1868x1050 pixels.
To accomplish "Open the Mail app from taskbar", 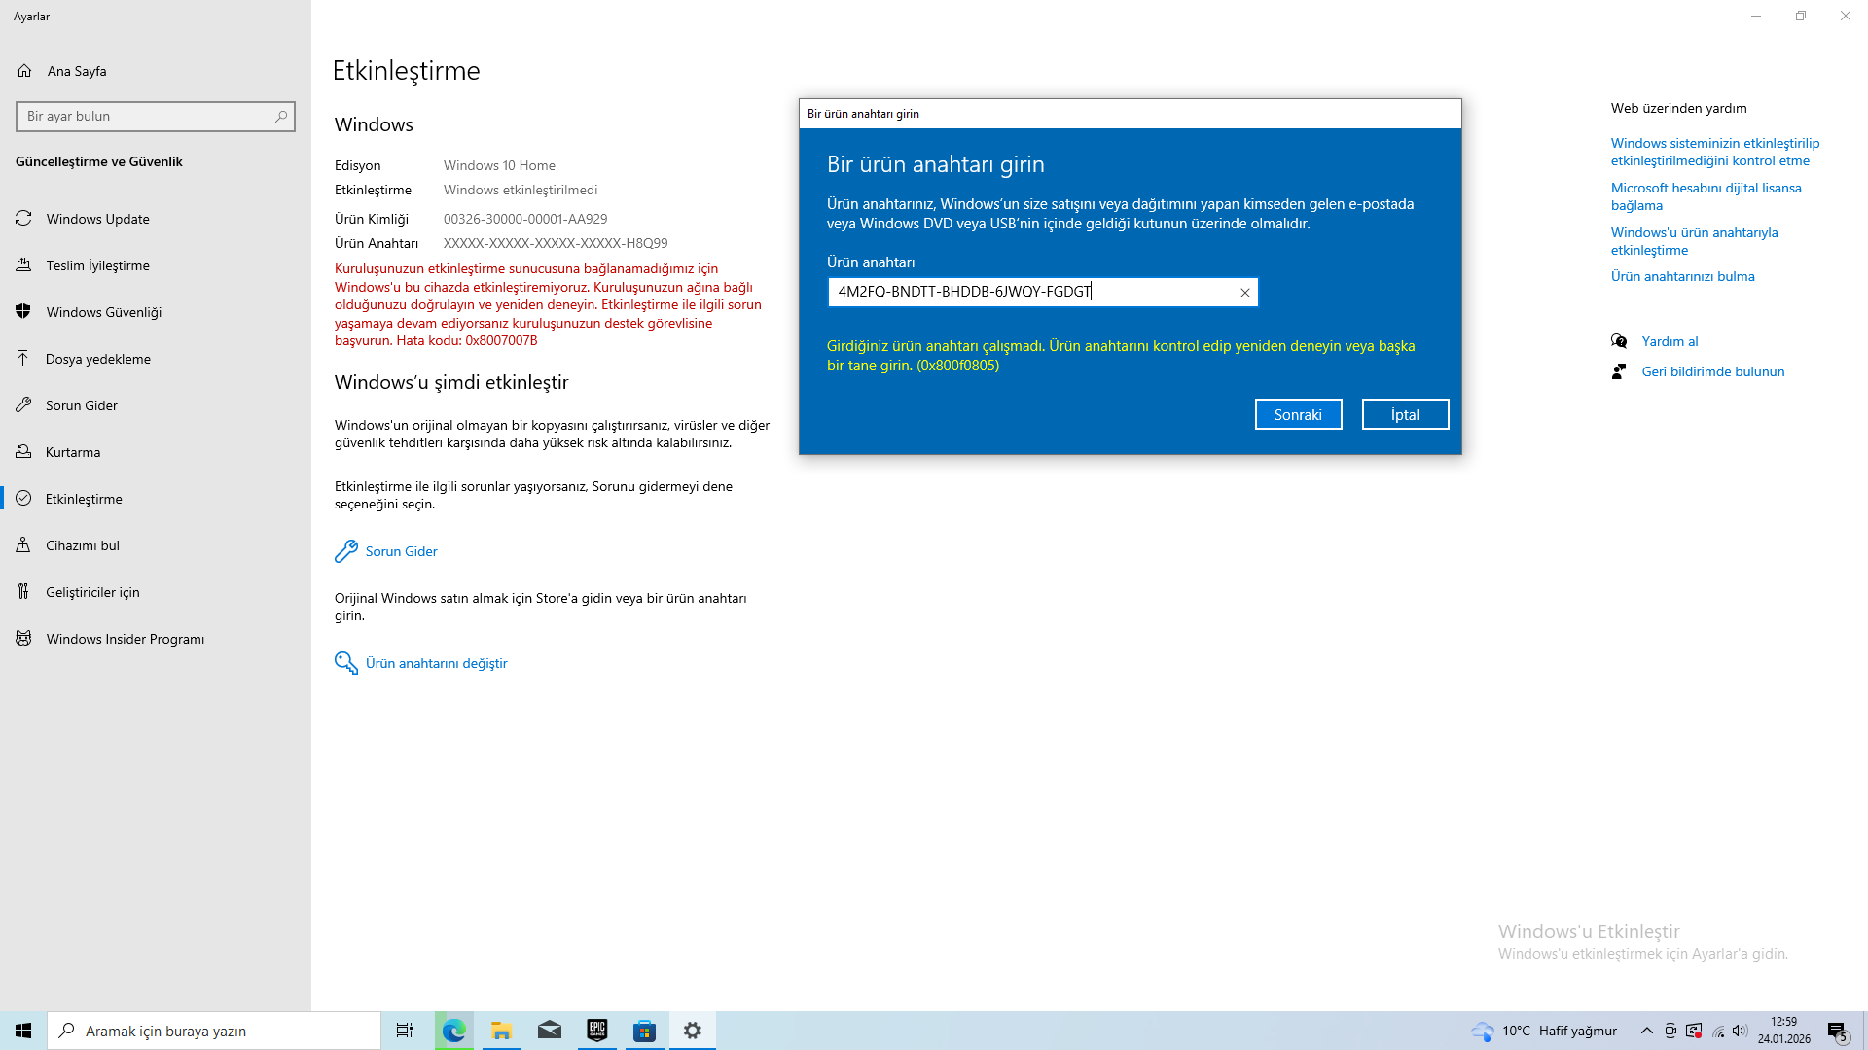I will (x=549, y=1031).
